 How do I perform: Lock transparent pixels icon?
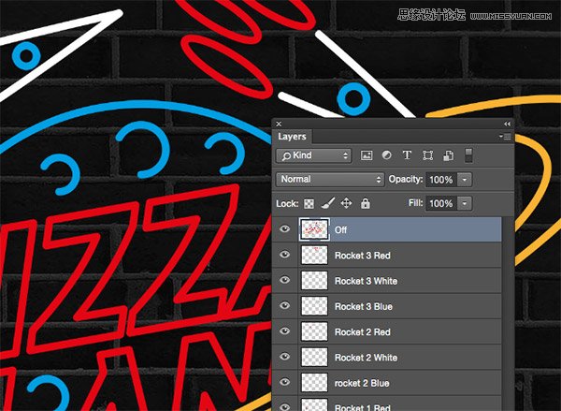point(309,204)
